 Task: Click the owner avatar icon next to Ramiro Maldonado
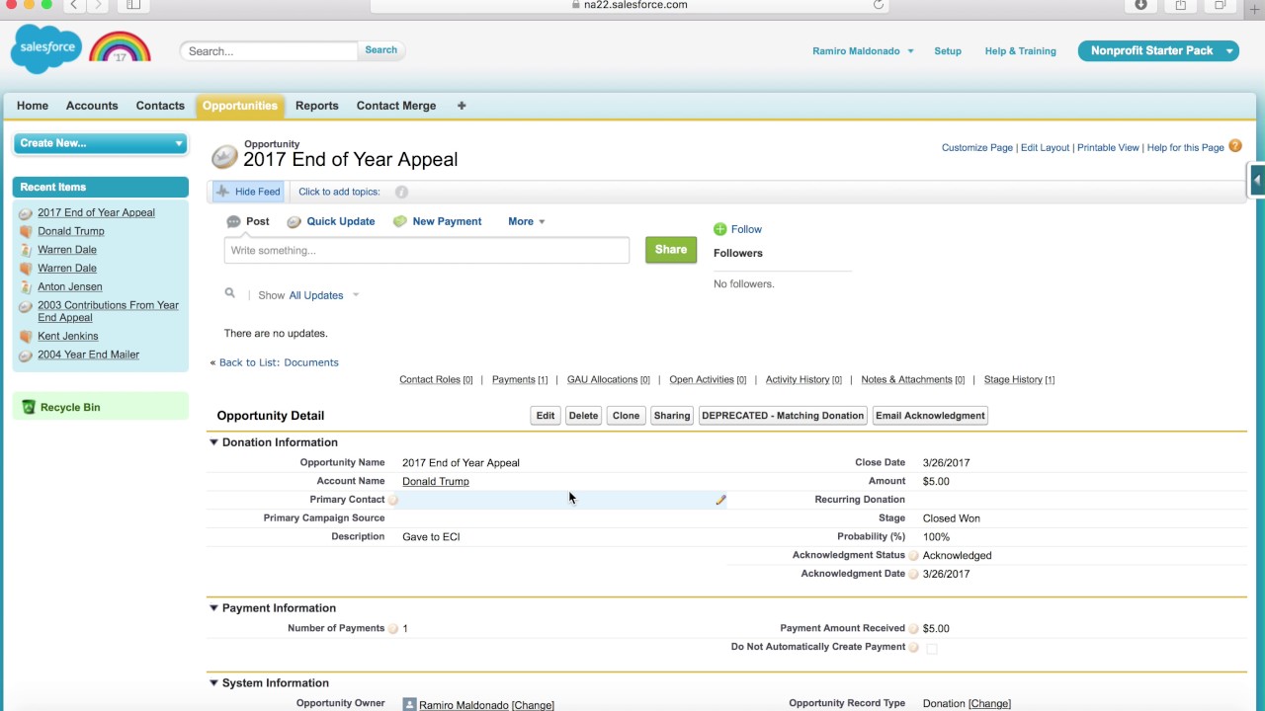tap(409, 705)
